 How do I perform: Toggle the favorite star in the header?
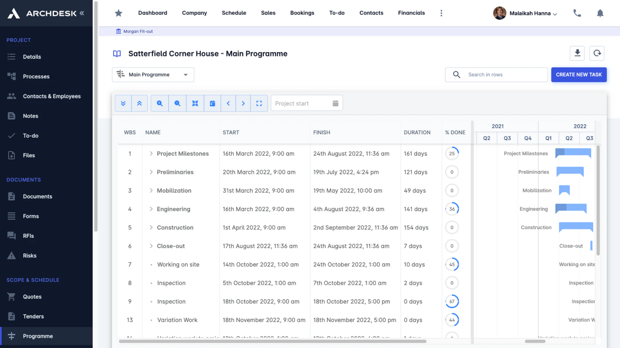click(118, 13)
